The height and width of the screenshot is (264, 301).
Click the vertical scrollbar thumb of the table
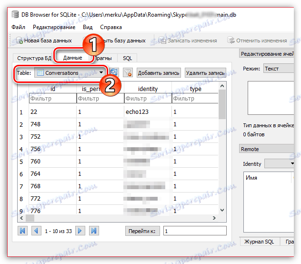[x=222, y=104]
